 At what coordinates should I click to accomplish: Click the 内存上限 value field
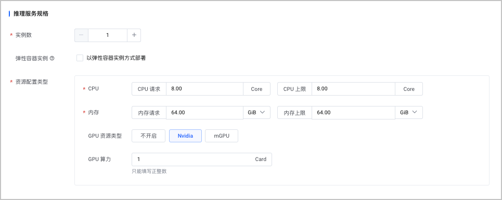353,112
